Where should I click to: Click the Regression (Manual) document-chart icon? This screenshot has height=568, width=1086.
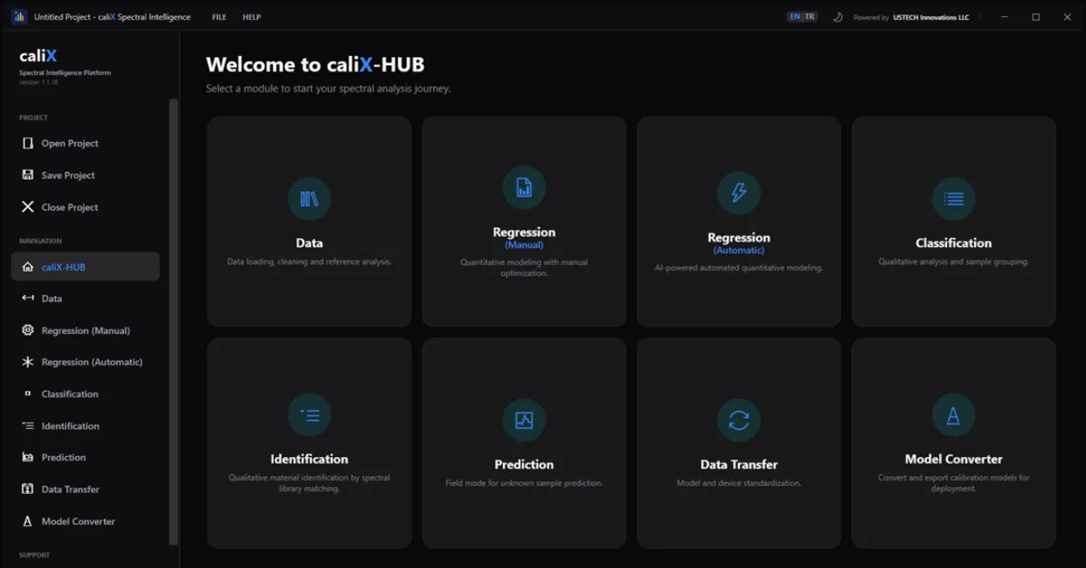click(x=524, y=188)
